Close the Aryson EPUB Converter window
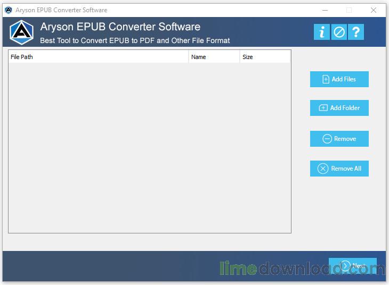This screenshot has width=389, height=285. point(374,10)
